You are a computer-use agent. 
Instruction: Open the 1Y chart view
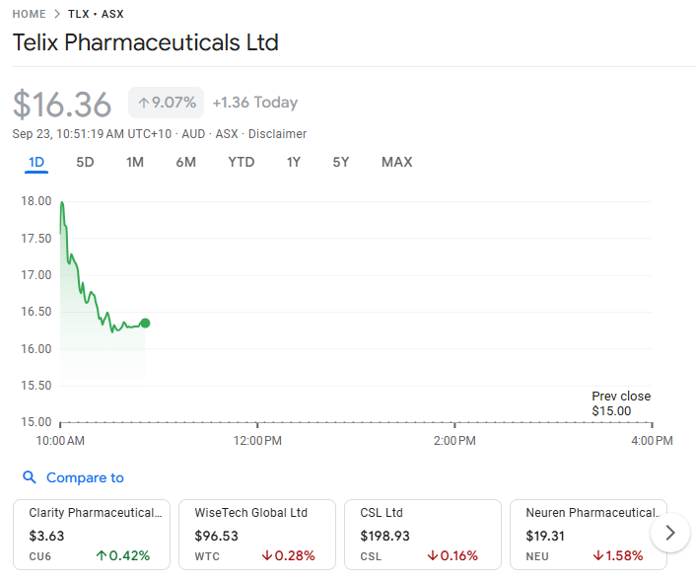pyautogui.click(x=293, y=162)
